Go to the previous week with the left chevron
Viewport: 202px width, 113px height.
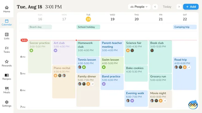(155, 7)
